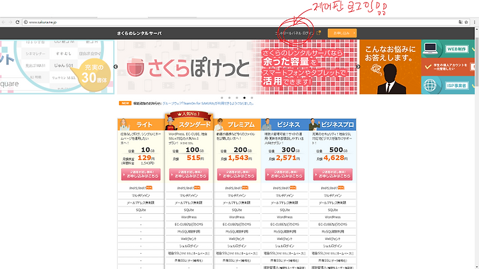Click the シェルログイン cell in the ビジネスプロ column

coord(333,246)
